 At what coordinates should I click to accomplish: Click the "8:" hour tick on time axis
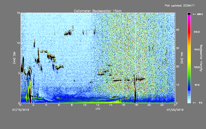point(72,105)
